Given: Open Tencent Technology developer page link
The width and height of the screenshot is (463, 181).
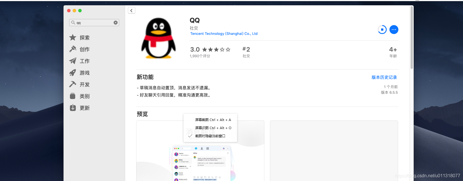Looking at the screenshot, I should [224, 34].
